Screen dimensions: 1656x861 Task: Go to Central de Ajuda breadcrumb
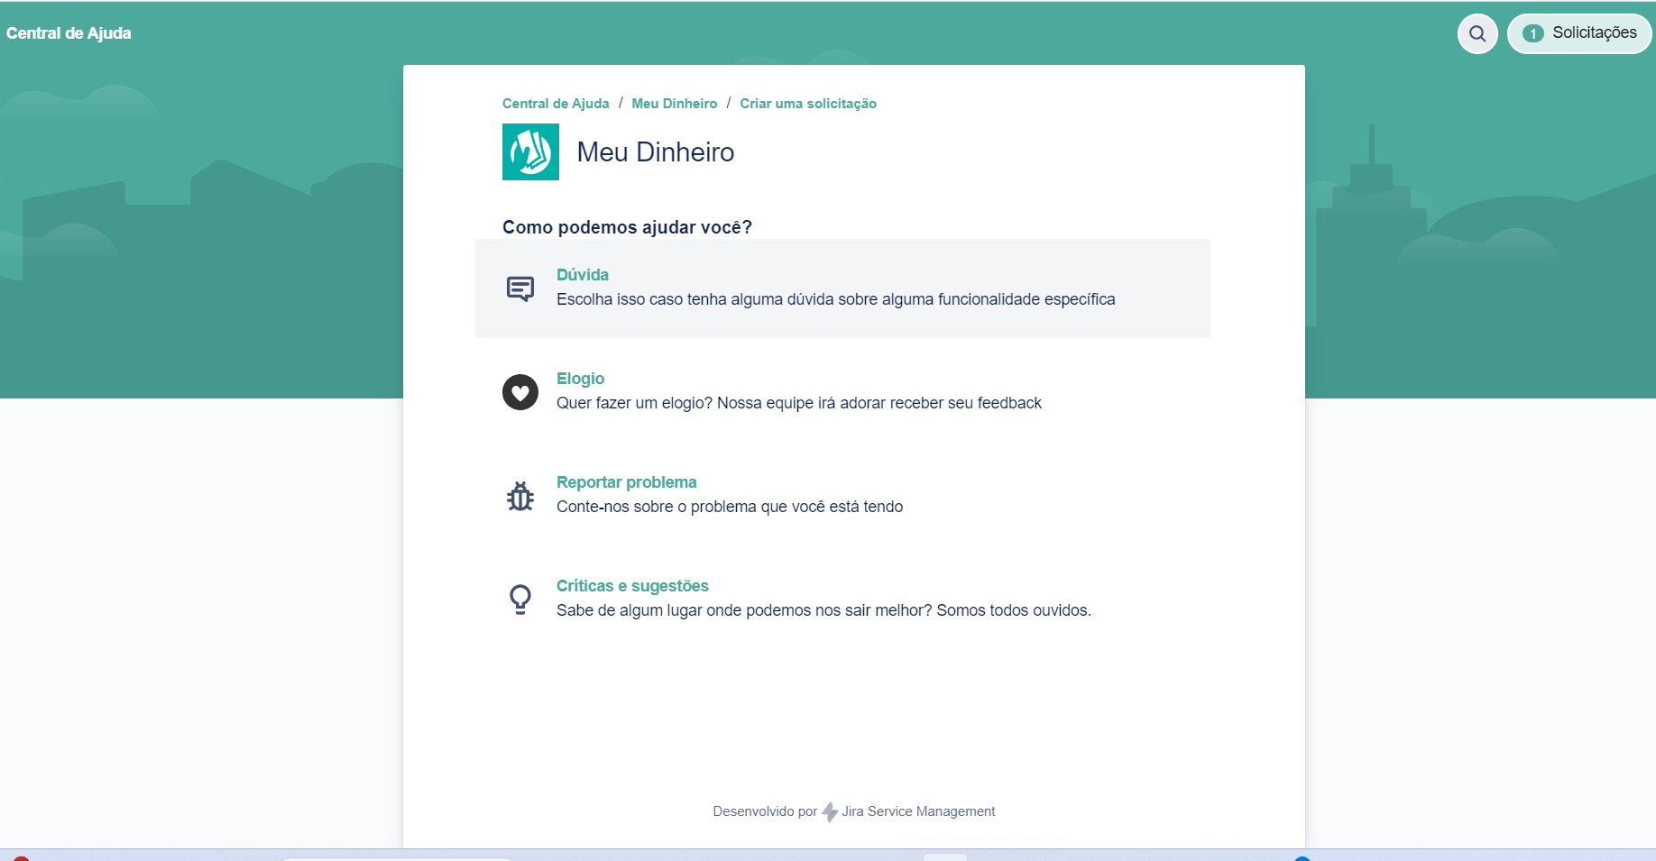556,104
